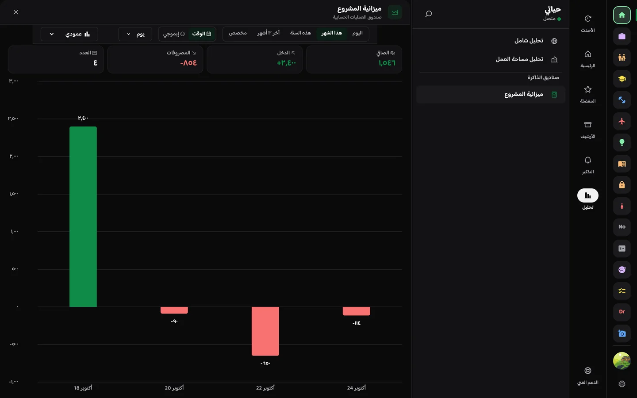This screenshot has height=398, width=637.
Task: Click the الصافي net summary card
Action: (x=354, y=59)
